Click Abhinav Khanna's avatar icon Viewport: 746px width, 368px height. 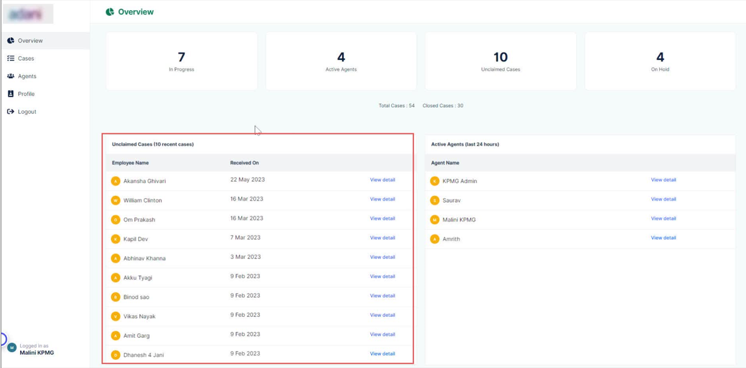pyautogui.click(x=115, y=258)
